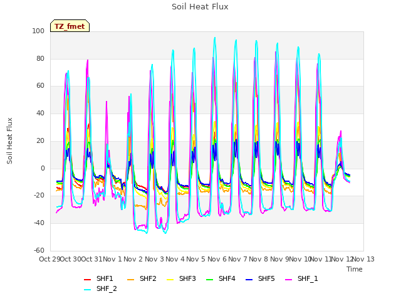Click the Nov 8 x-axis date label
Image resolution: width=401 pixels, height=301 pixels.
[x=258, y=259]
